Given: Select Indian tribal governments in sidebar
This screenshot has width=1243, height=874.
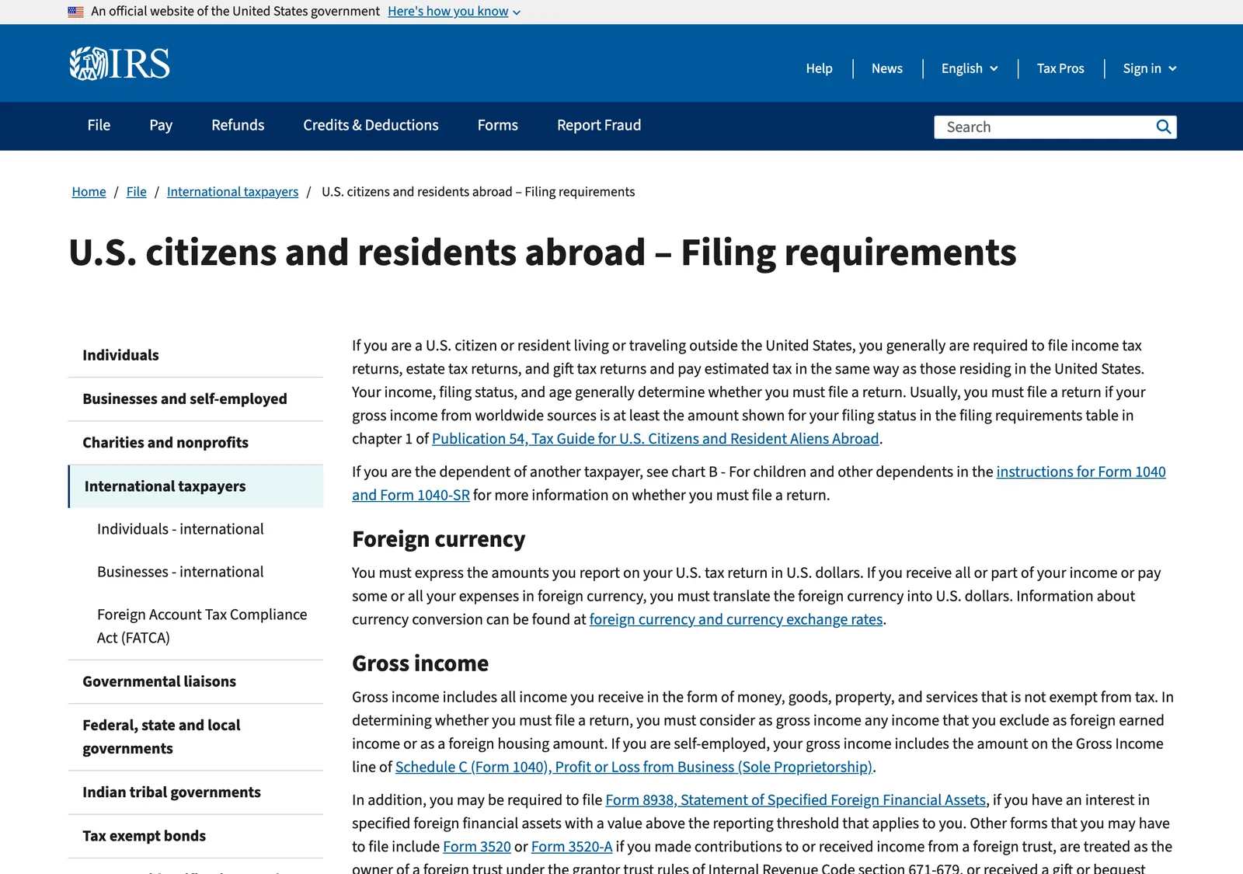Looking at the screenshot, I should 196,792.
